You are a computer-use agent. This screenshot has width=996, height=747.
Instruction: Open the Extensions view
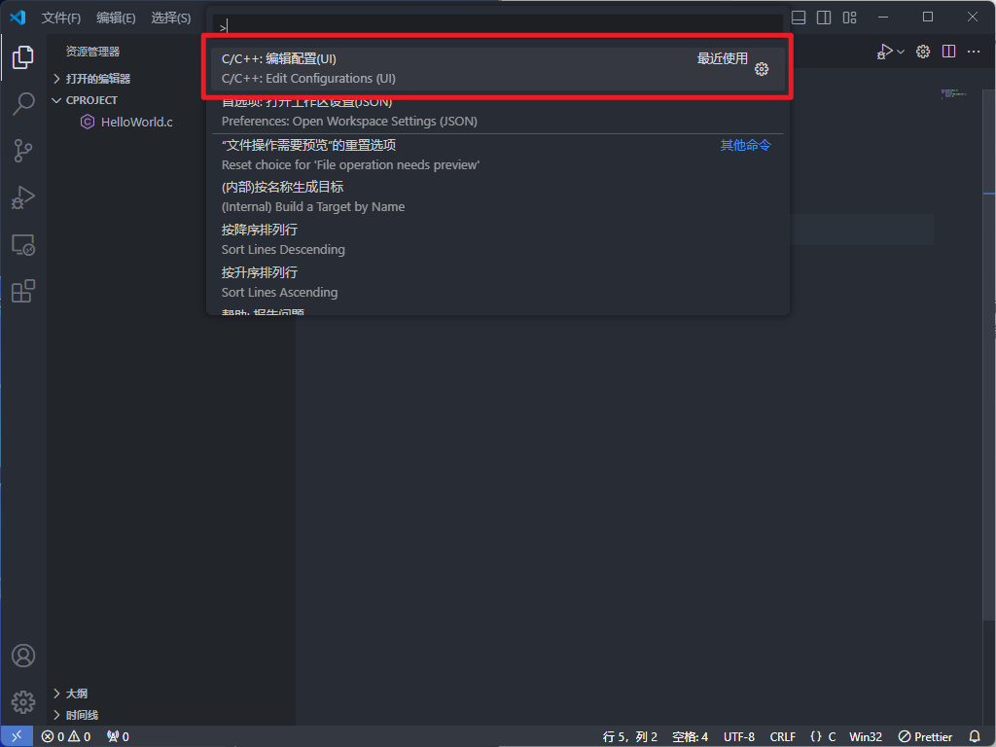pos(23,291)
